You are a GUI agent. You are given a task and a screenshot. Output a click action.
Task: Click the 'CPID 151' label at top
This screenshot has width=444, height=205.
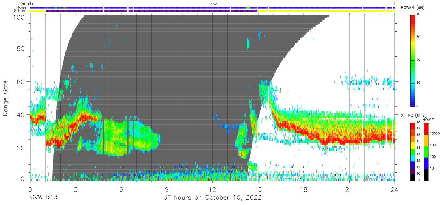pos(25,4)
